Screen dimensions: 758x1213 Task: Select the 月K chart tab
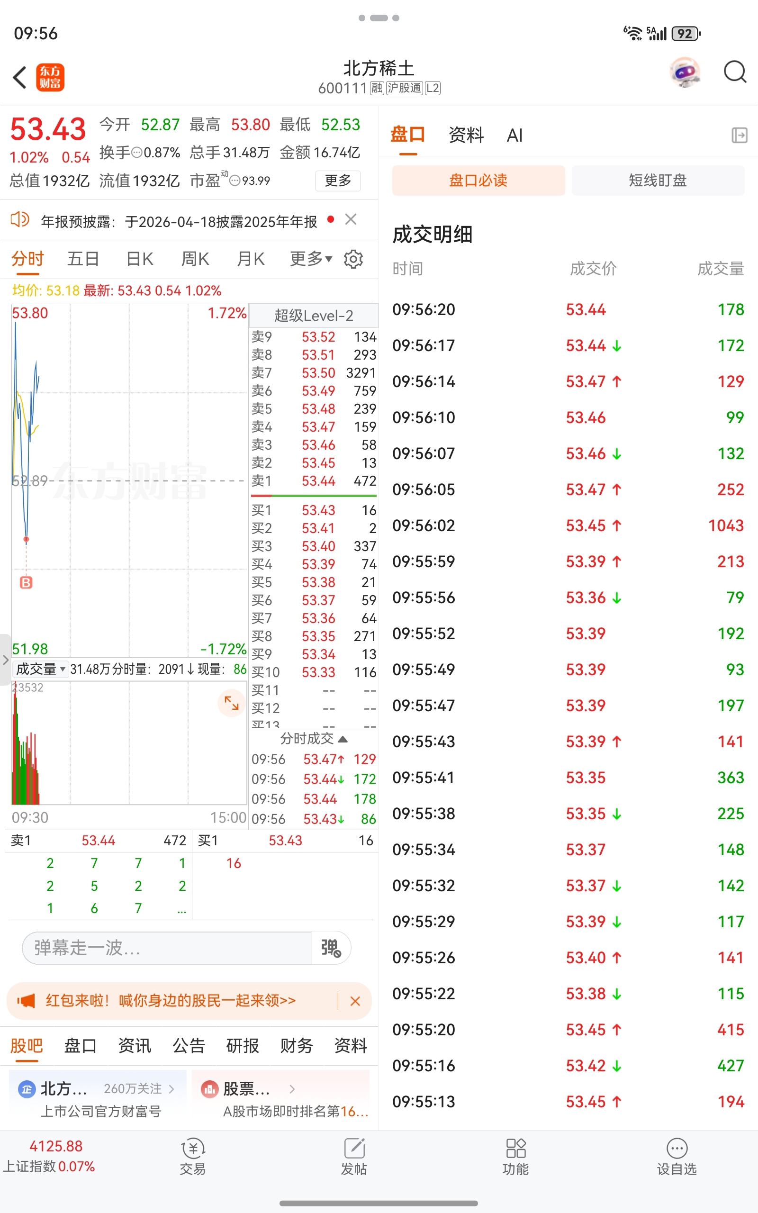pyautogui.click(x=250, y=259)
